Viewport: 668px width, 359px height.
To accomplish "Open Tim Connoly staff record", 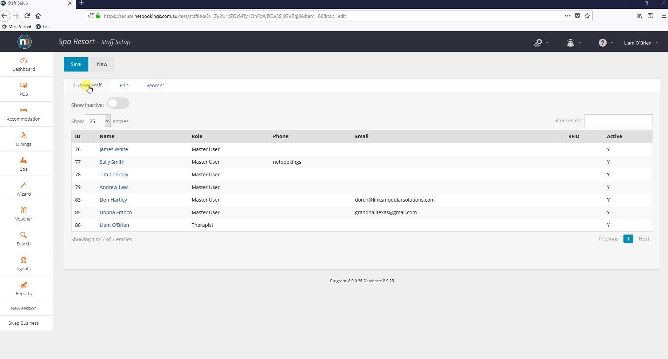I will (114, 175).
